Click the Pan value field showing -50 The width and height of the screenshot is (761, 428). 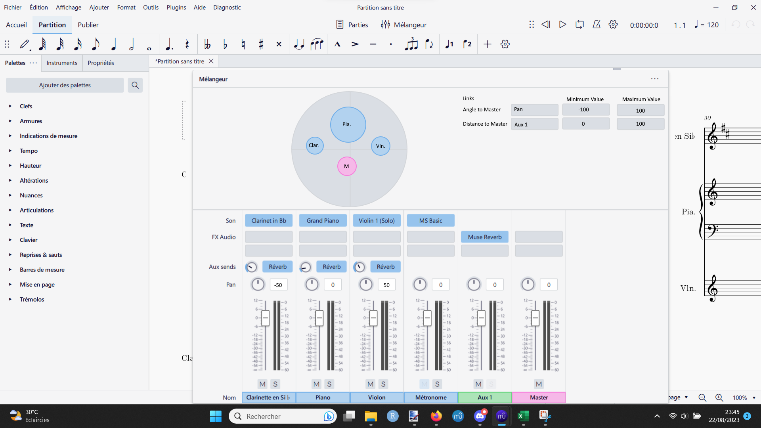[279, 285]
